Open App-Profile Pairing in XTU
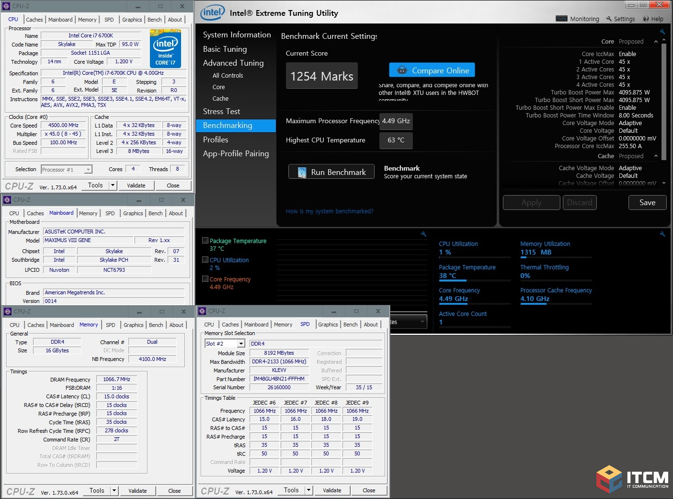The width and height of the screenshot is (673, 499). (236, 153)
